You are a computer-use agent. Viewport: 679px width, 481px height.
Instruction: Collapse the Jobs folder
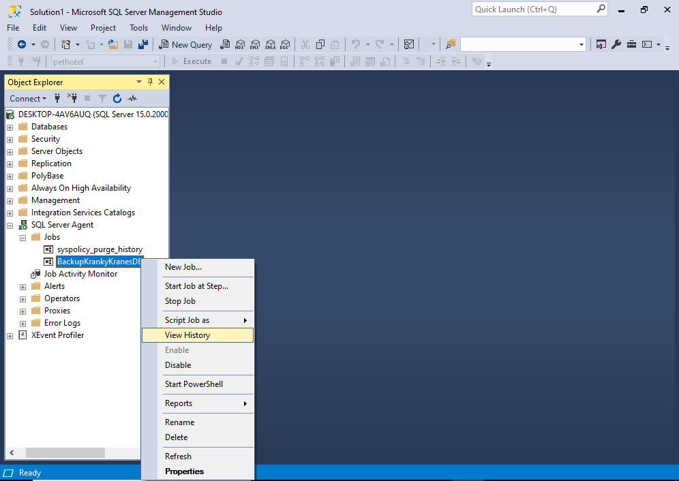pyautogui.click(x=22, y=236)
